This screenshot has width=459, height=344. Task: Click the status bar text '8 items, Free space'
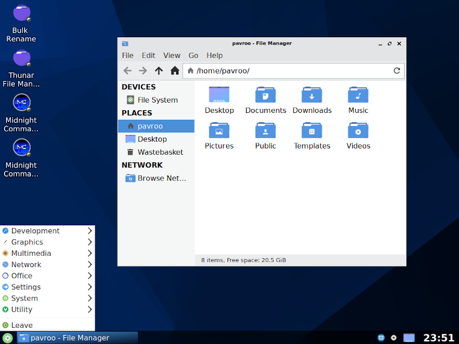pyautogui.click(x=243, y=260)
